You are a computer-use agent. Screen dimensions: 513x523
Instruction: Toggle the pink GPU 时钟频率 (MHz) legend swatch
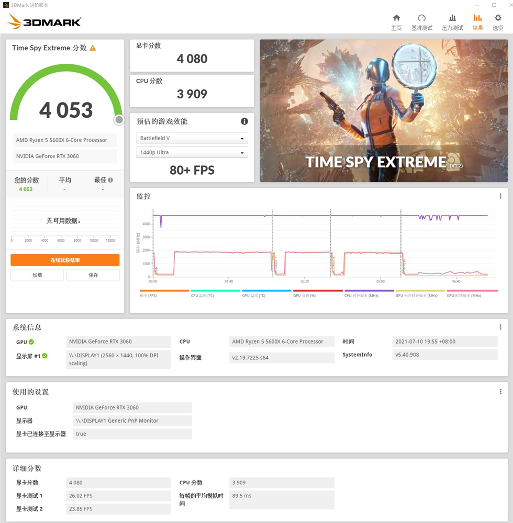(x=472, y=290)
